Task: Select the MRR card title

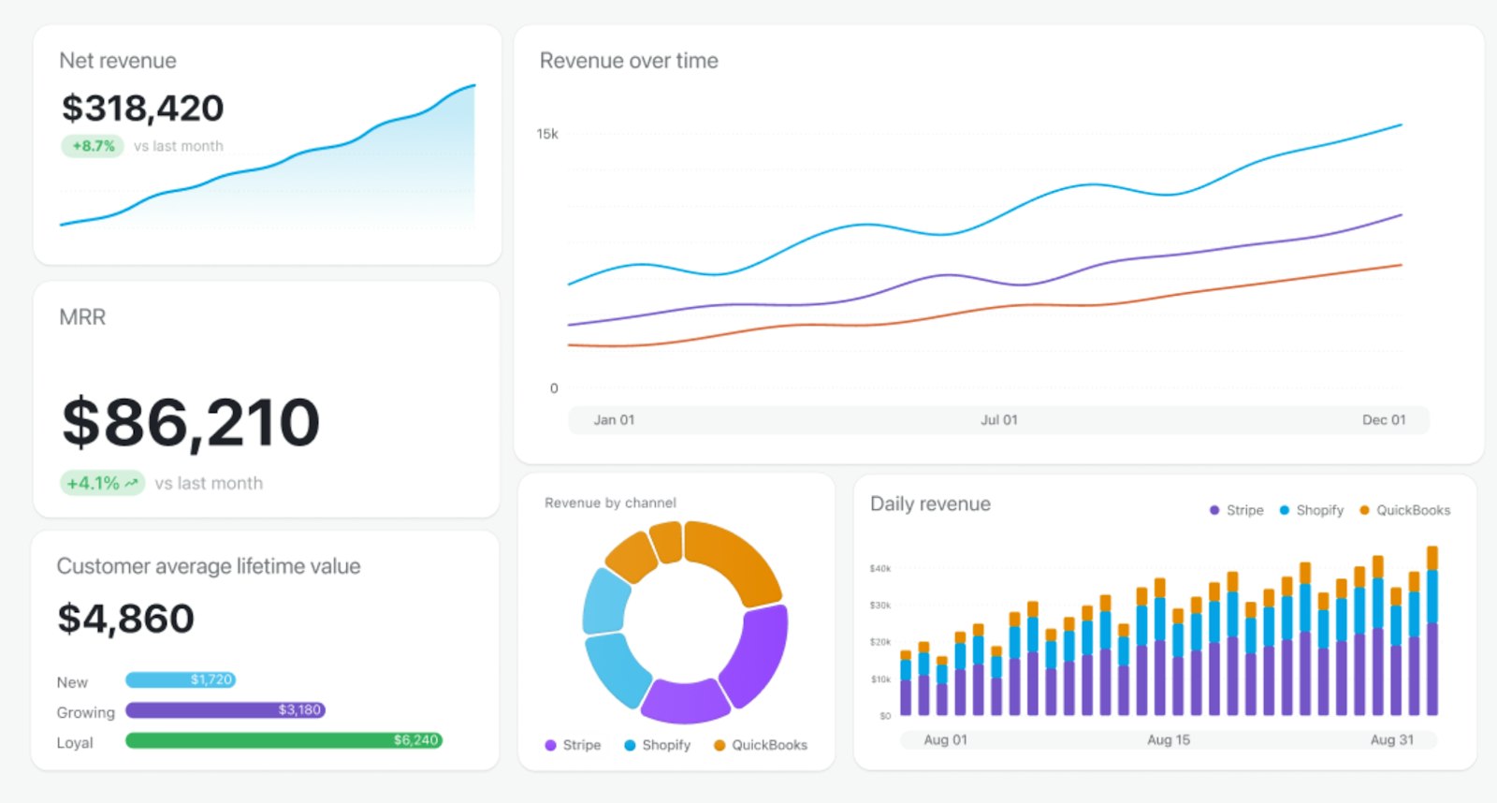Action: point(82,317)
